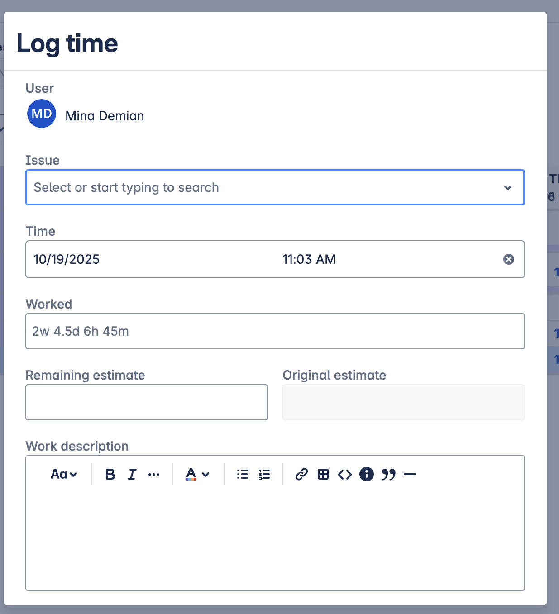Click the Bold formatting icon
This screenshot has width=559, height=614.
110,474
